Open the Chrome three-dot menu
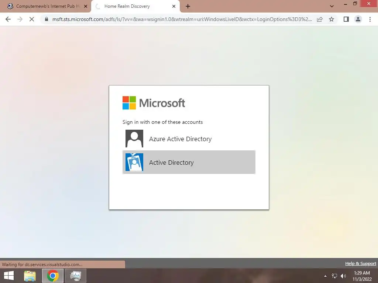Image resolution: width=378 pixels, height=283 pixels. [x=370, y=19]
